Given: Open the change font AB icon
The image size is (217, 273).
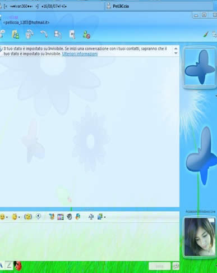Looking at the screenshot, I should (91, 217).
